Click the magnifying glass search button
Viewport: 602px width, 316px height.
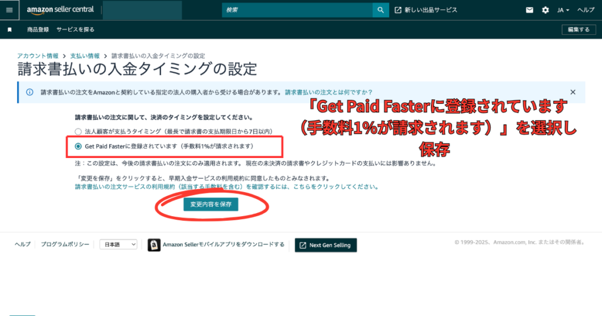coord(380,10)
